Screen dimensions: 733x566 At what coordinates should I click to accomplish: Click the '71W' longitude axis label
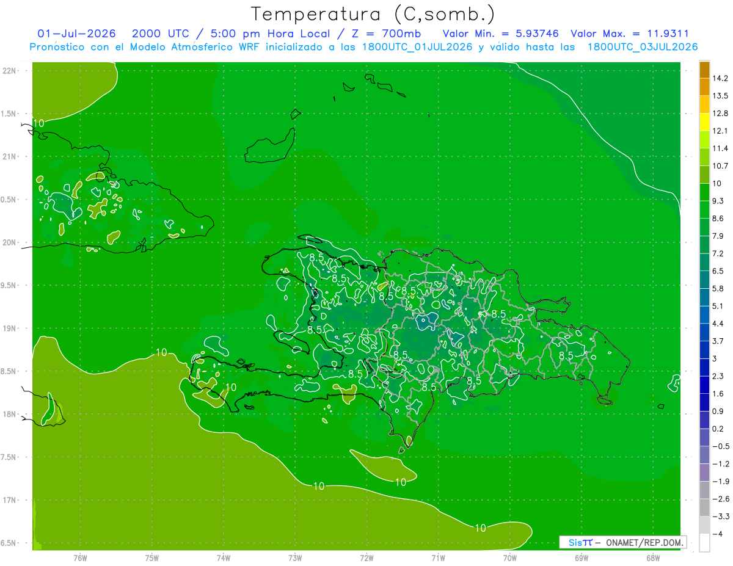click(438, 557)
